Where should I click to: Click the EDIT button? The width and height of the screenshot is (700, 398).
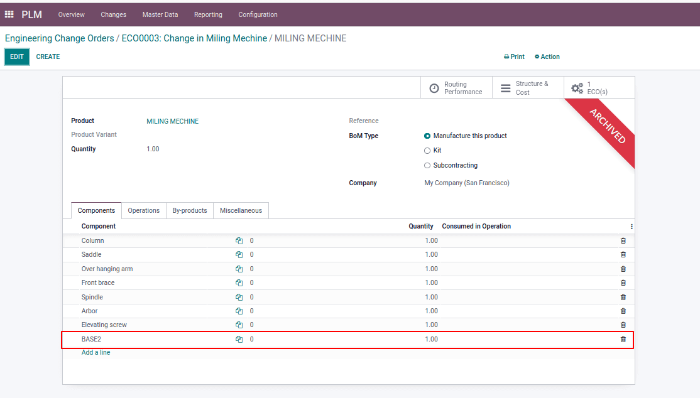click(17, 56)
